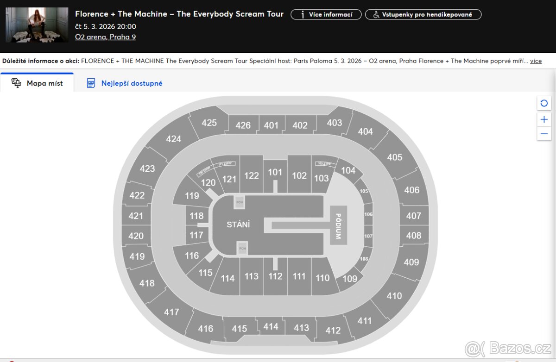Click the Nejlepší dostupné list icon
This screenshot has height=362, width=556.
[91, 83]
